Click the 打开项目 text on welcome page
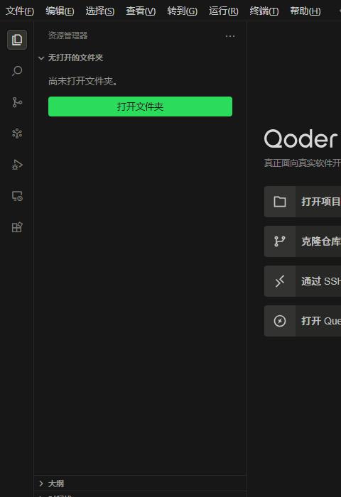 pyautogui.click(x=320, y=202)
